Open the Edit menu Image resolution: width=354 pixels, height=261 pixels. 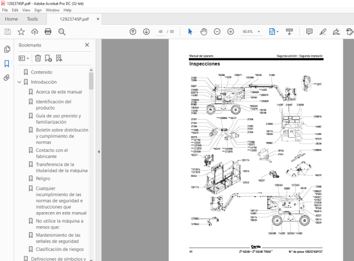tap(15, 10)
